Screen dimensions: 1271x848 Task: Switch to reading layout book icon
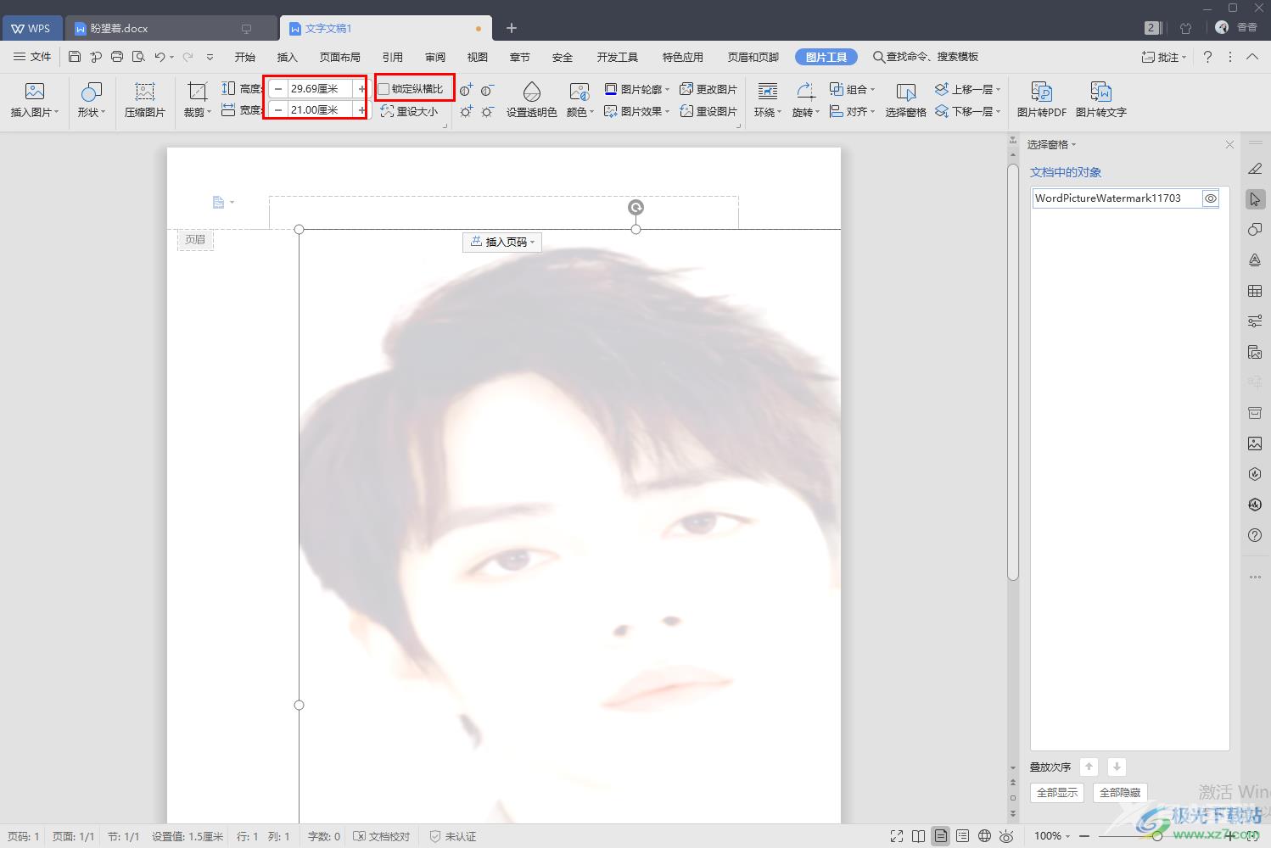(919, 836)
